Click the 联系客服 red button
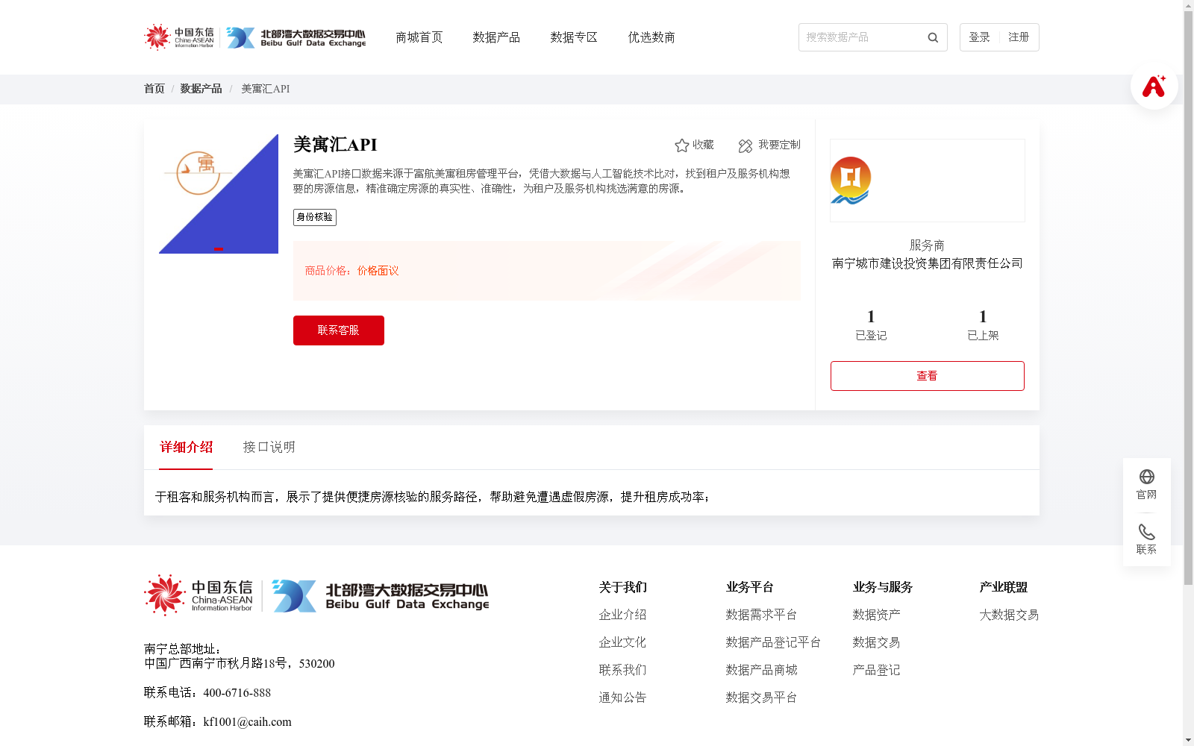The image size is (1194, 746). pos(339,330)
